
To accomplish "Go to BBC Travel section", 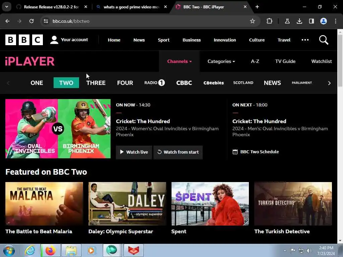I will point(284,40).
